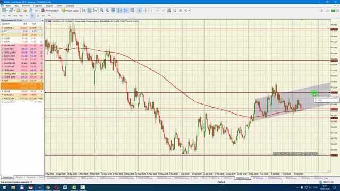Viewport: 340px width, 191px height.
Task: Select the MN timeframe button
Action: [49, 16]
